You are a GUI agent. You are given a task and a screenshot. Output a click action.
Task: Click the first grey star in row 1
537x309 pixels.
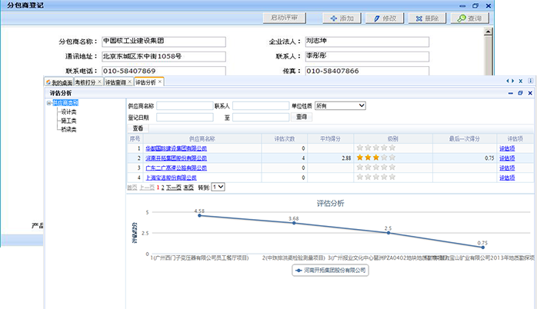tap(359, 148)
